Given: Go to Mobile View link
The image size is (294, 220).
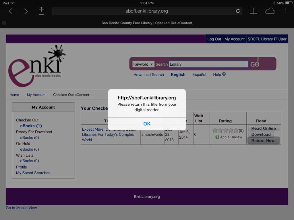Looking at the screenshot, I should [21, 208].
